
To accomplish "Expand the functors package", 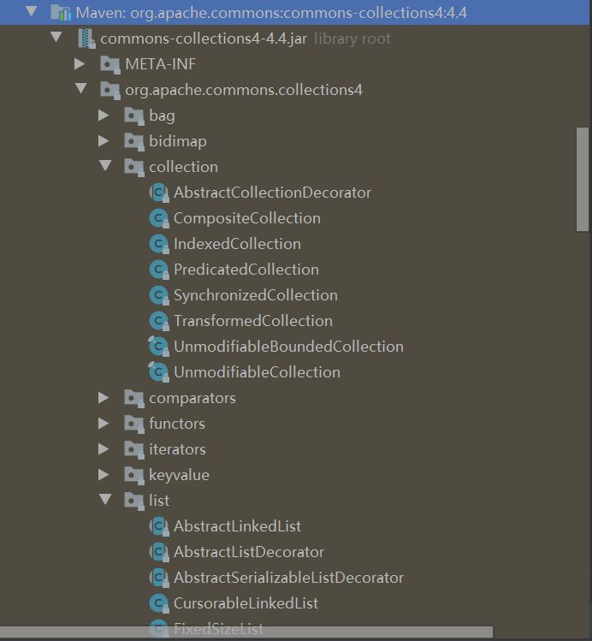I will click(104, 424).
